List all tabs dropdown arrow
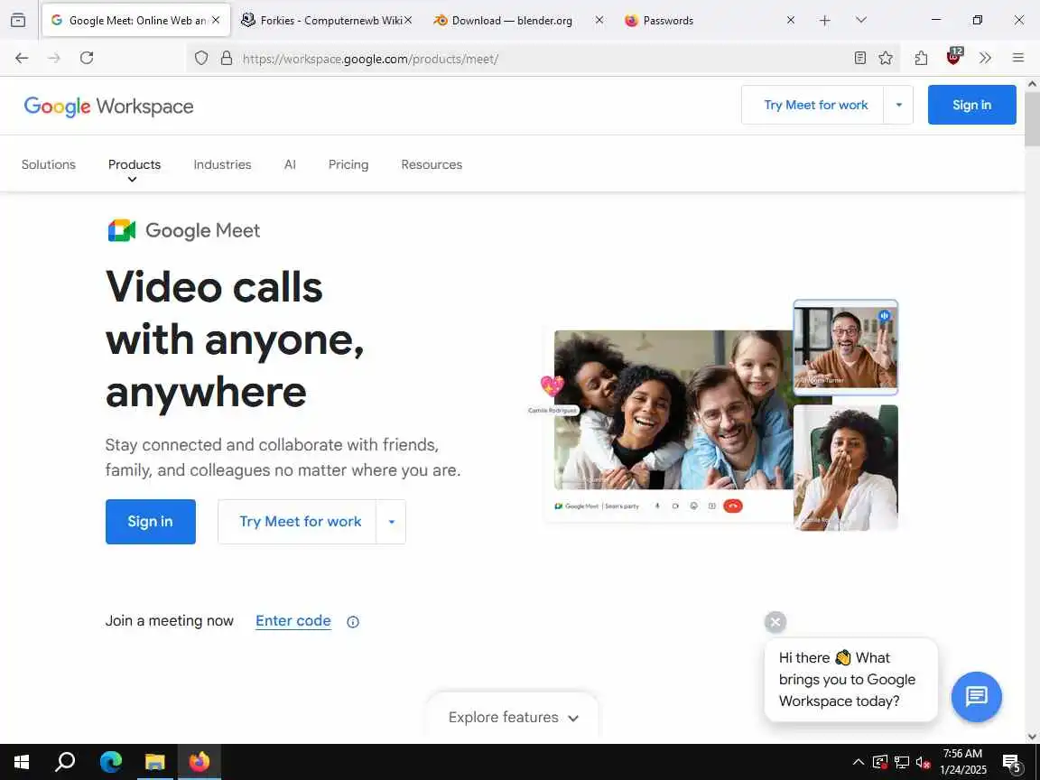This screenshot has width=1040, height=780. [861, 21]
